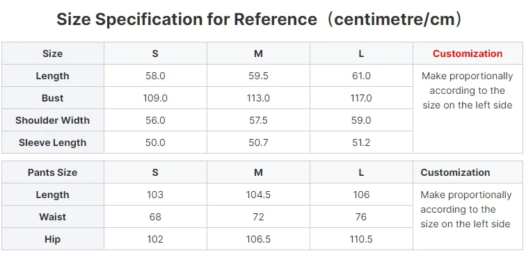
Task: Select the 104.5 pants length cell
Action: pos(258,195)
